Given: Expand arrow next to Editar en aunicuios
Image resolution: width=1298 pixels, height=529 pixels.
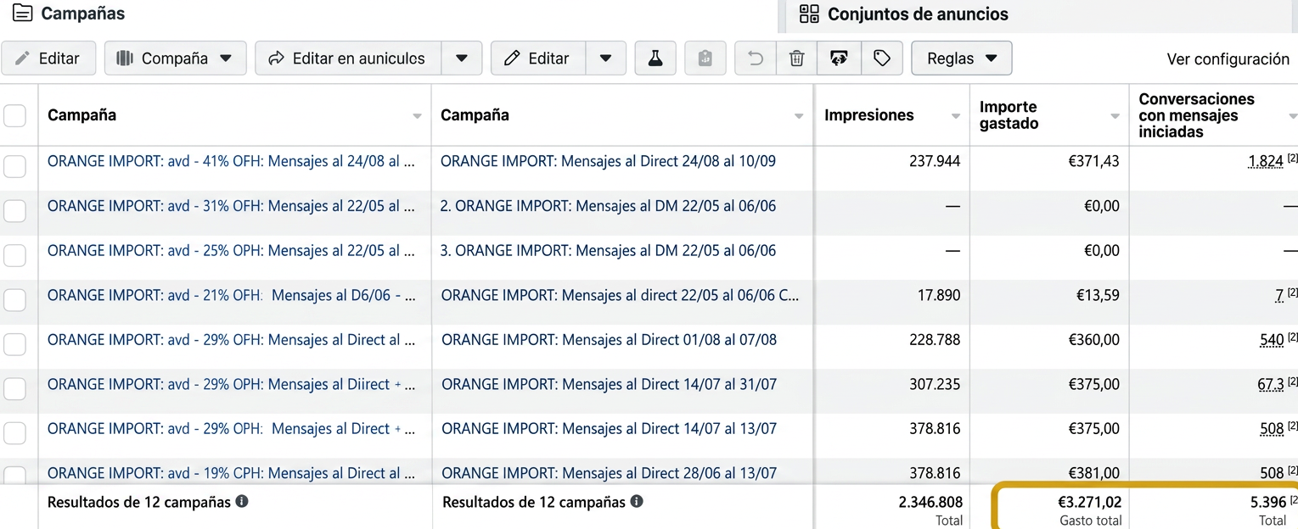Looking at the screenshot, I should 462,58.
